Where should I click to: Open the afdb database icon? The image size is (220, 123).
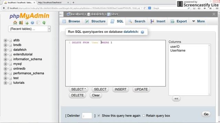tap(10, 40)
